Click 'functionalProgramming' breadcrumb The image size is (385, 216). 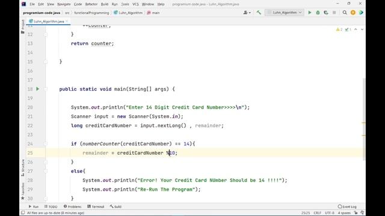(x=91, y=13)
